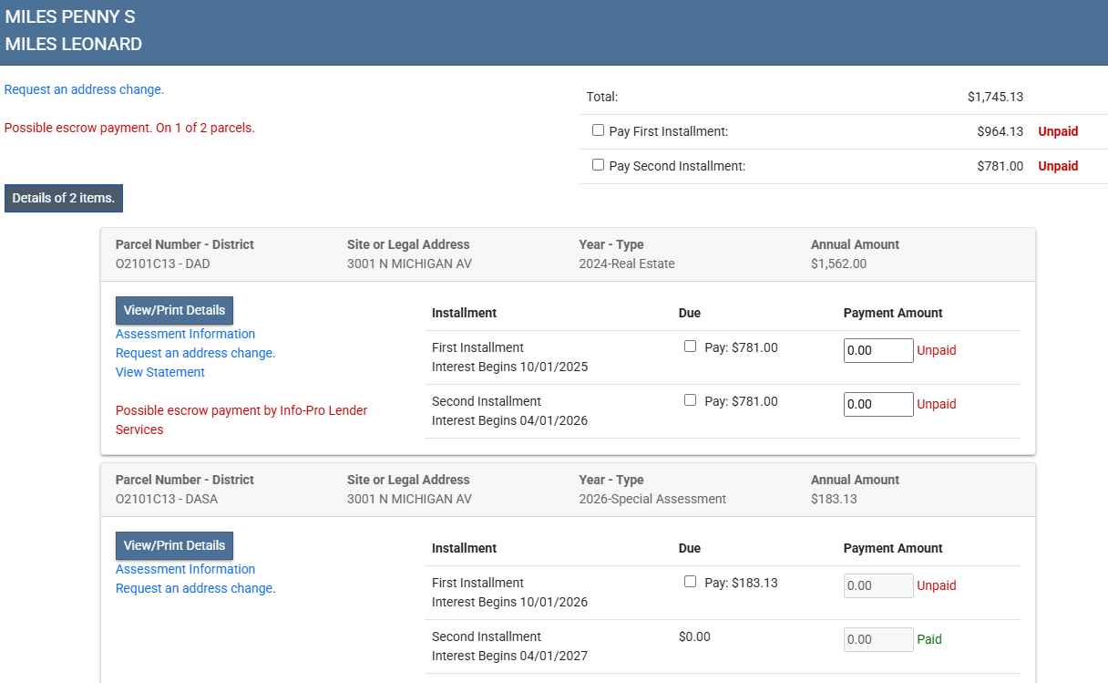Tick Pay $781.00 for 2024 Real Estate second installment

[690, 400]
